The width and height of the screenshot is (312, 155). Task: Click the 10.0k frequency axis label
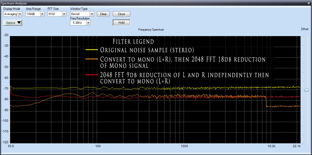click(271, 147)
